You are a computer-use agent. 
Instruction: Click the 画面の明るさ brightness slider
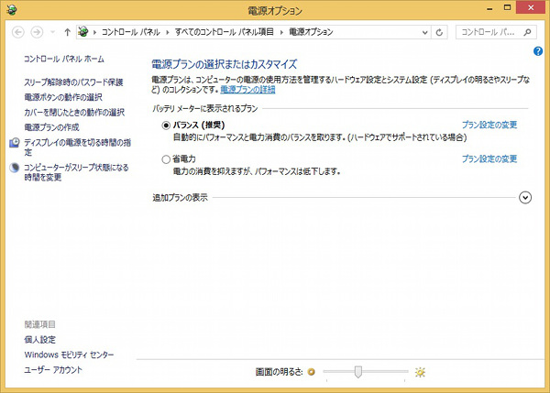pyautogui.click(x=358, y=372)
